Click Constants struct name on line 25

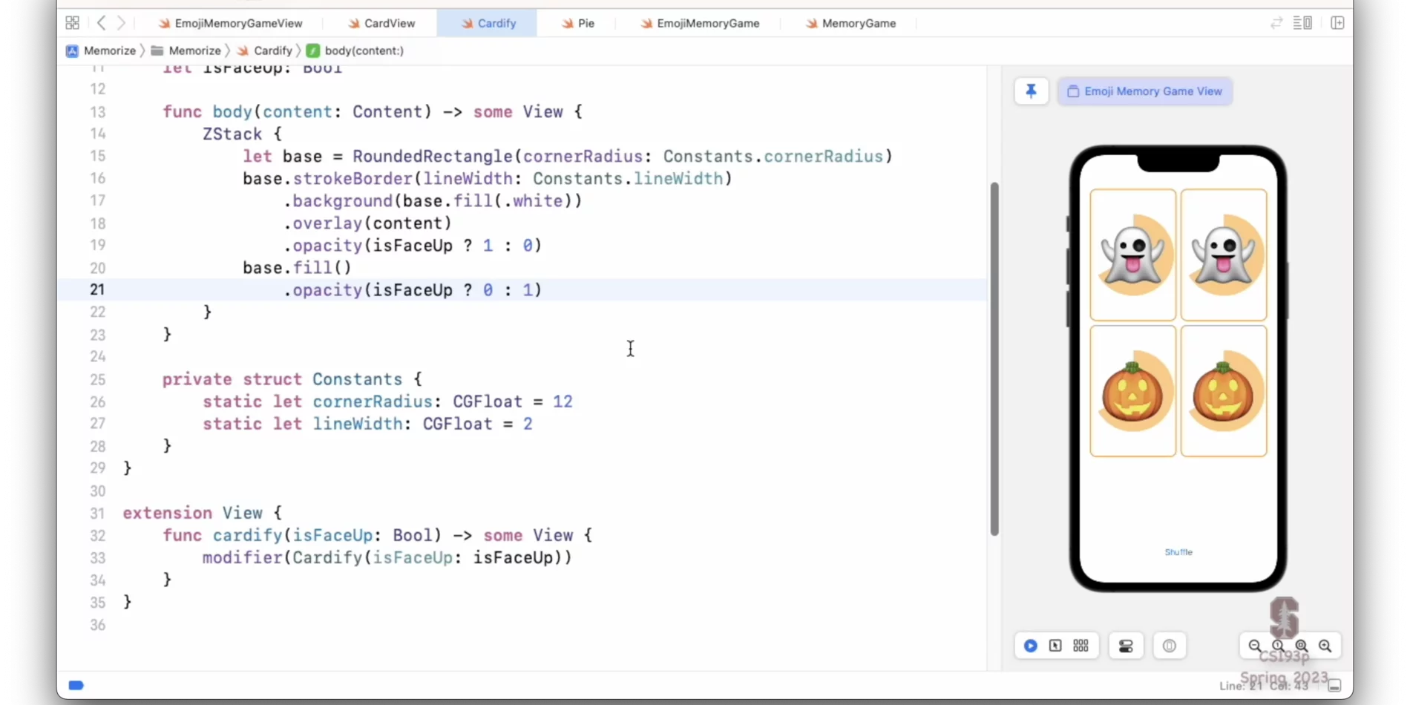pos(357,379)
